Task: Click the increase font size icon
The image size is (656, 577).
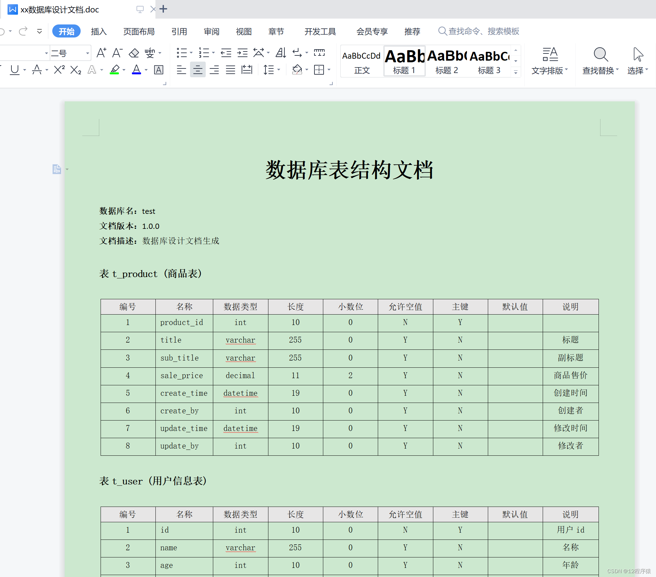Action: (101, 53)
